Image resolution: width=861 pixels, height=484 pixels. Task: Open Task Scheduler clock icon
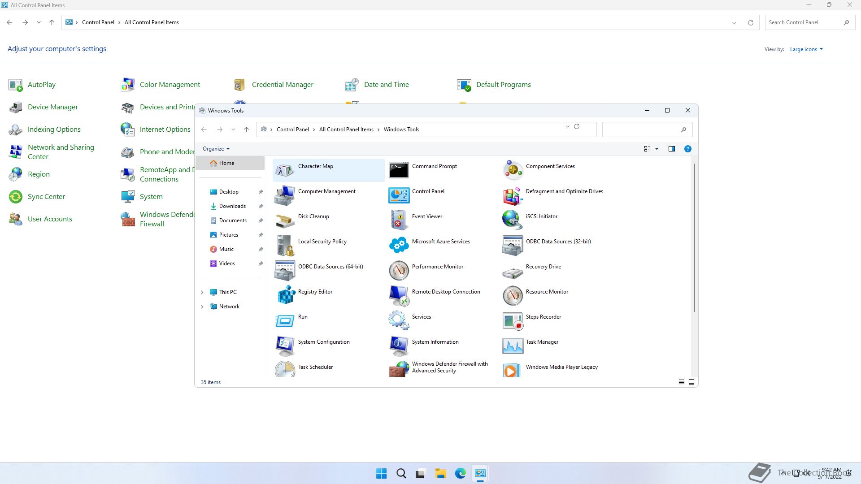coord(285,369)
